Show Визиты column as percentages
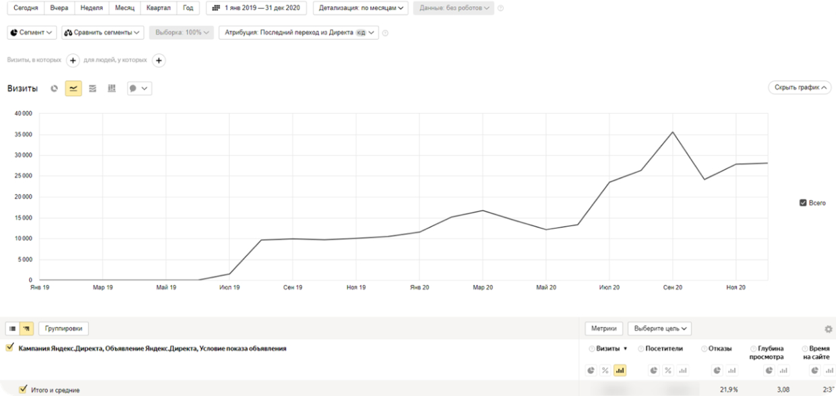Viewport: 836px width, 396px height. (605, 370)
